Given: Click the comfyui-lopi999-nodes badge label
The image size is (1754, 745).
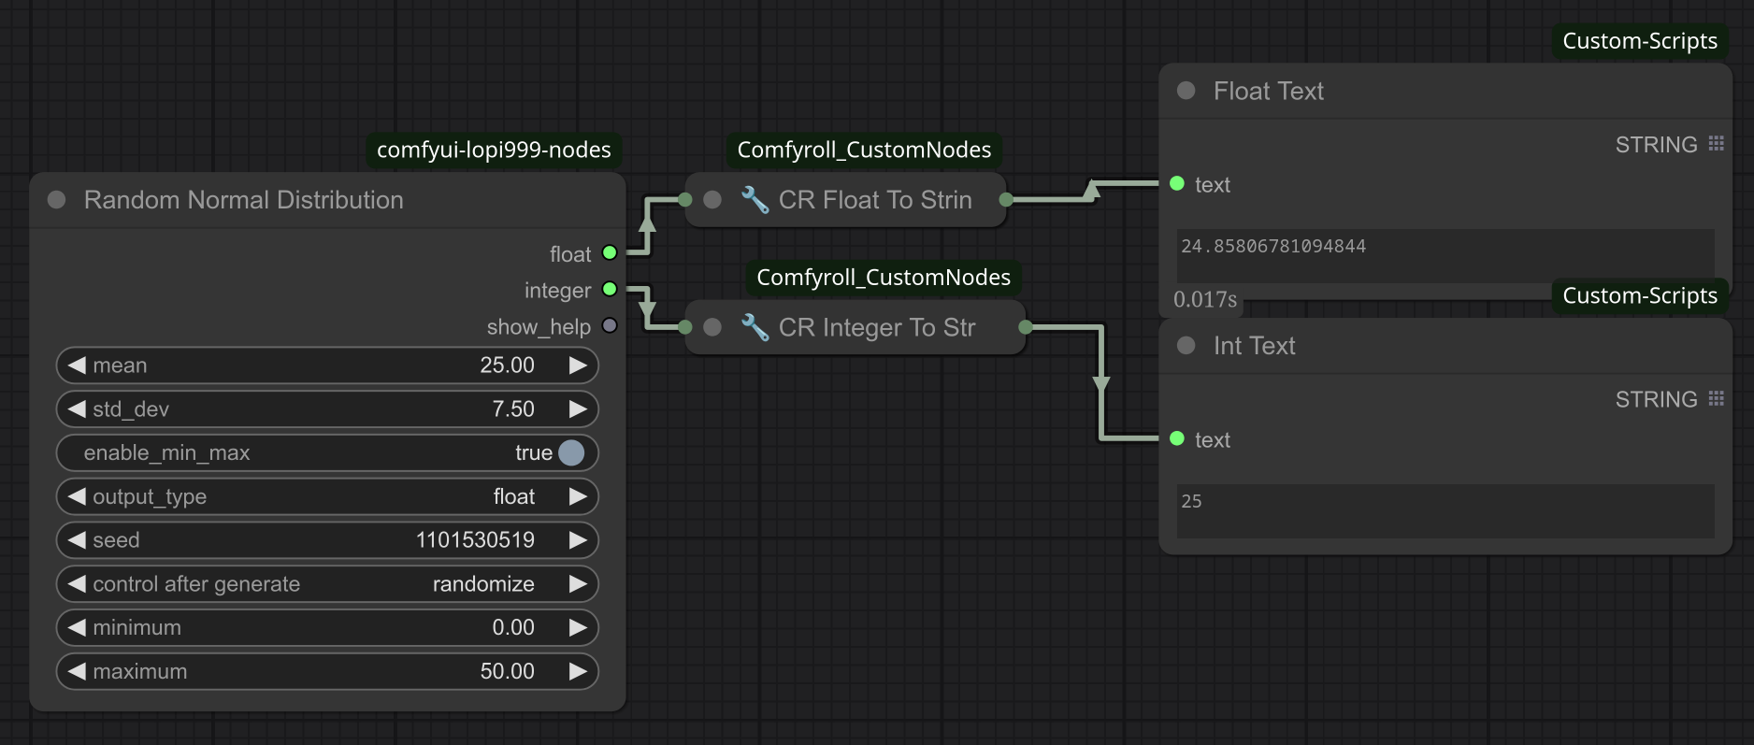Looking at the screenshot, I should pyautogui.click(x=494, y=150).
